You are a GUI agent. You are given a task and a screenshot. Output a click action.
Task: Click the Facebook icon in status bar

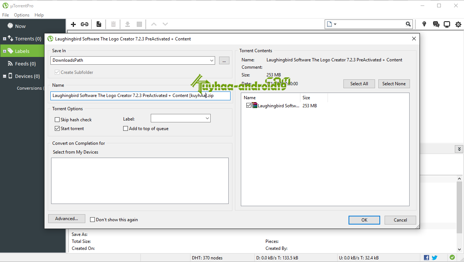coord(426,258)
